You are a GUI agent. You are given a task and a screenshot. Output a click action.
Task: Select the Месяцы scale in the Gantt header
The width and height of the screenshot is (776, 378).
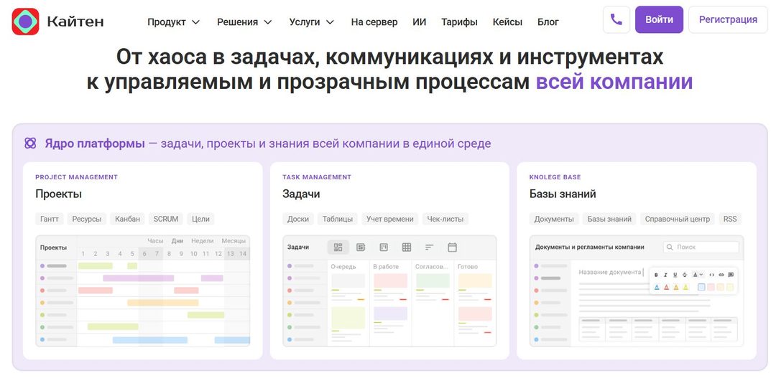234,240
